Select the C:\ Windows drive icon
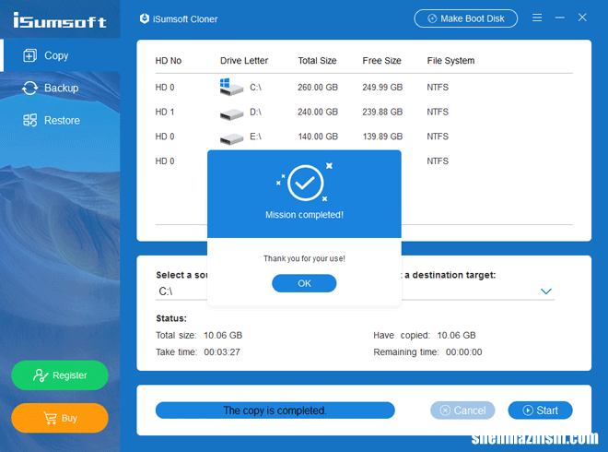This screenshot has width=608, height=452. (x=230, y=88)
